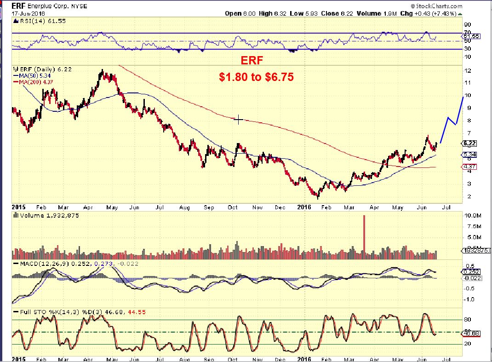The height and width of the screenshot is (362, 492).
Task: Click the boxed 46.68 stochastic axis label
Action: [x=471, y=333]
